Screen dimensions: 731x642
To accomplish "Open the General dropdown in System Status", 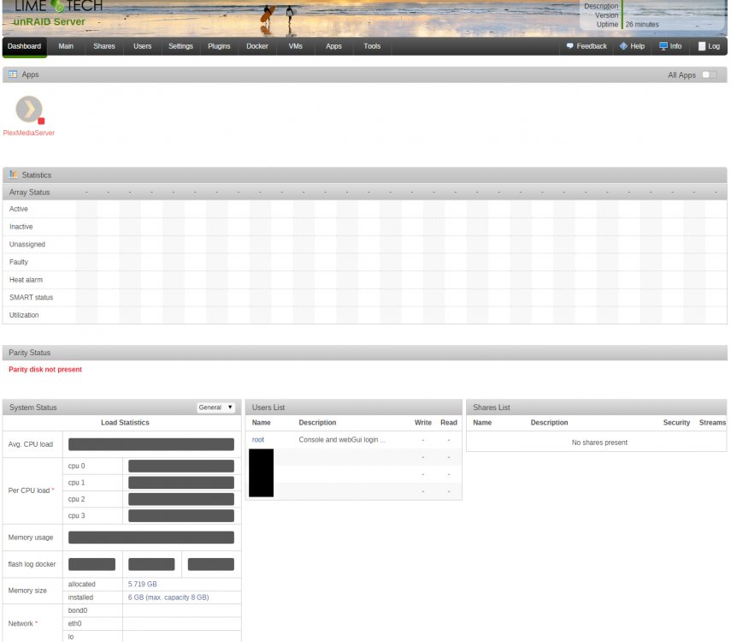I will click(215, 407).
